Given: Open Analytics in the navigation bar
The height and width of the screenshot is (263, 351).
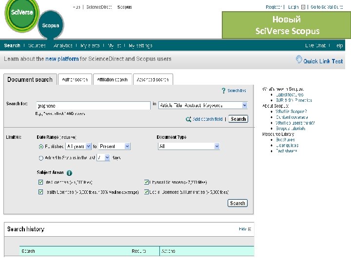Looking at the screenshot, I should 63,46.
